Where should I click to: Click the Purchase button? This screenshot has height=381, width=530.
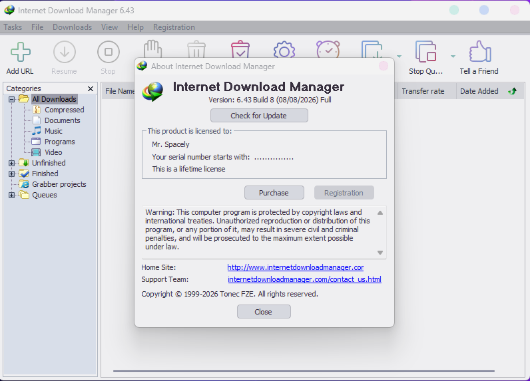pyautogui.click(x=274, y=193)
